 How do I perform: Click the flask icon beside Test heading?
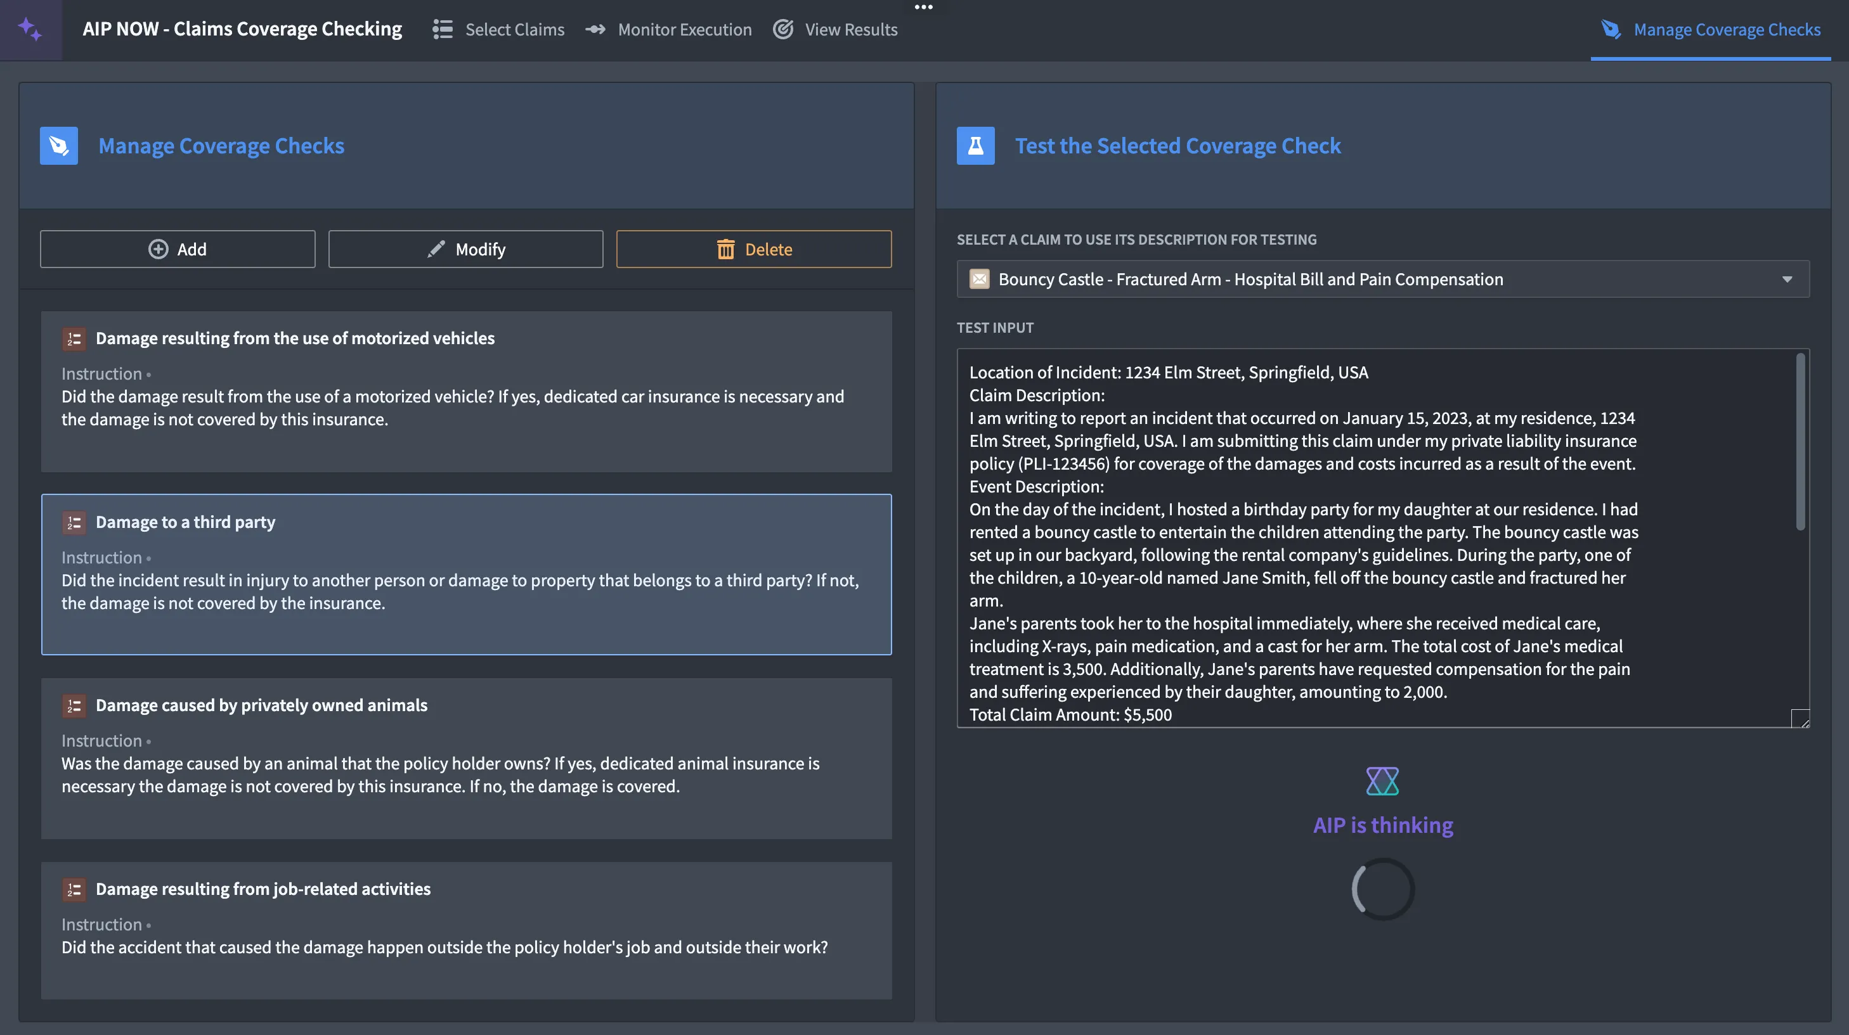click(x=975, y=146)
